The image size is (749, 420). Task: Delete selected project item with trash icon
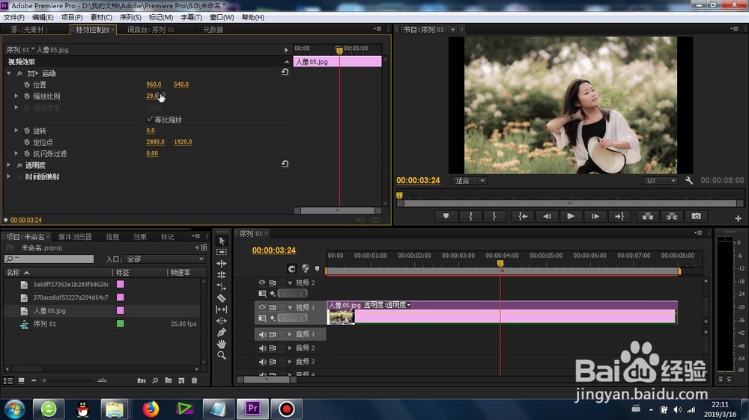pyautogui.click(x=195, y=380)
